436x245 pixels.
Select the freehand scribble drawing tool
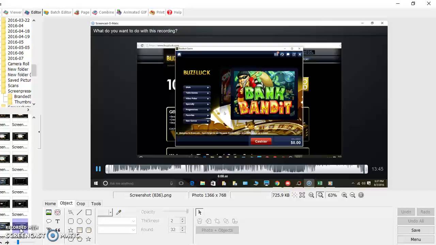point(71,212)
